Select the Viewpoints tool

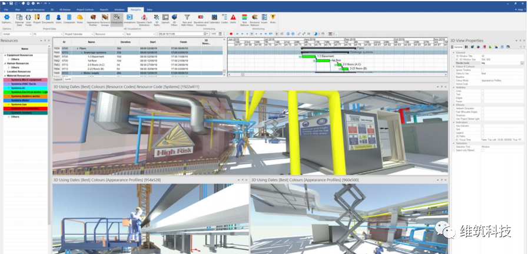pyautogui.click(x=117, y=19)
